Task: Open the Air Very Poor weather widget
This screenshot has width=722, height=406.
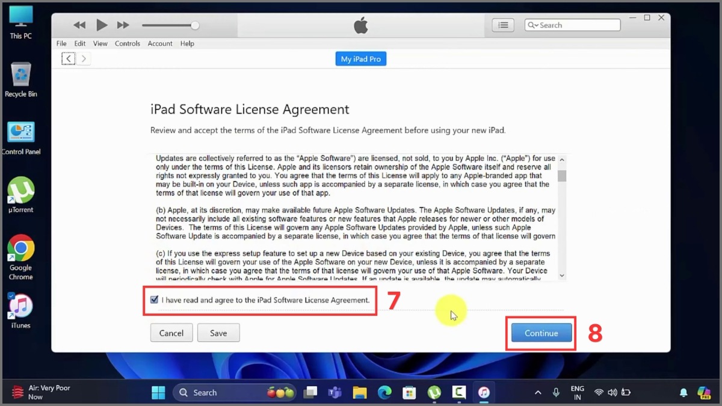Action: point(42,392)
